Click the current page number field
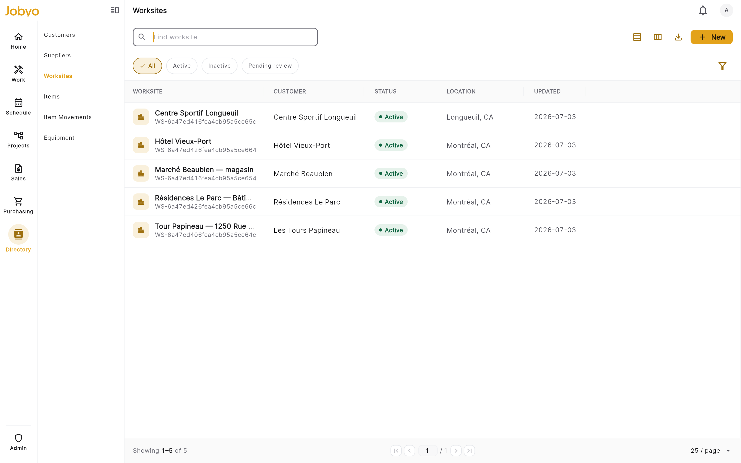This screenshot has width=741, height=463. pos(427,450)
